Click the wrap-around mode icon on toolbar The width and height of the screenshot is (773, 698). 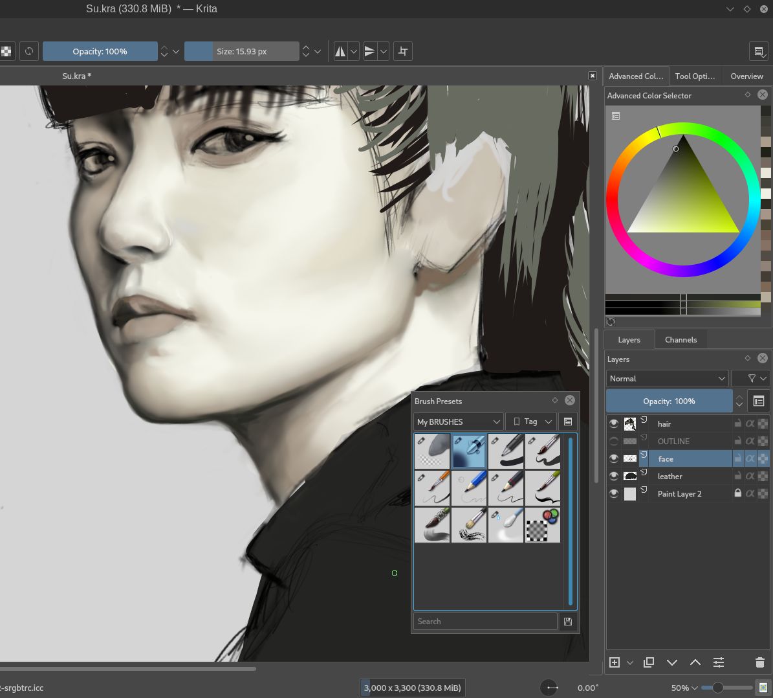point(402,51)
